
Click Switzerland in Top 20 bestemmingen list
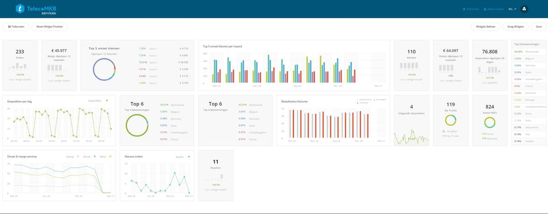531,127
